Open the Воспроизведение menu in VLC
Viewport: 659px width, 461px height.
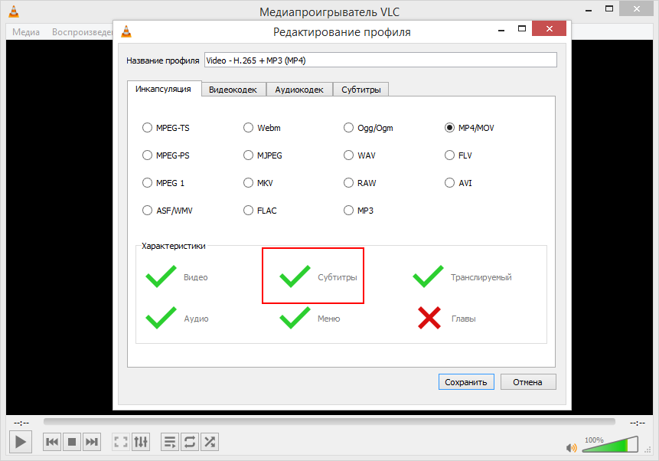82,32
